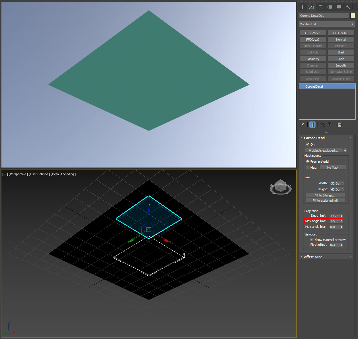Open the Display panel icon
Image resolution: width=358 pixels, height=339 pixels.
339,7
